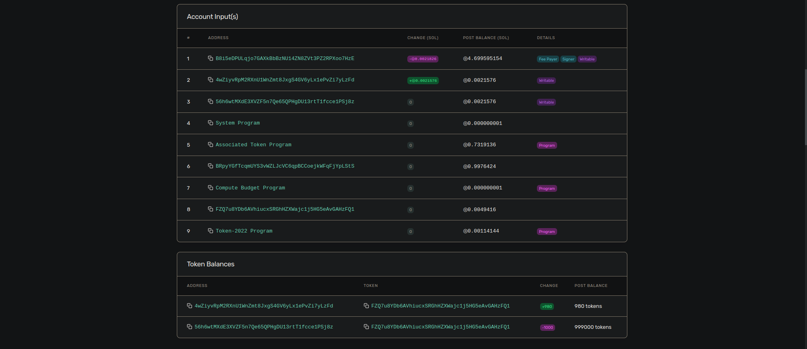This screenshot has height=349, width=807.
Task: Select post balance 0.0049416
Action: click(480, 210)
